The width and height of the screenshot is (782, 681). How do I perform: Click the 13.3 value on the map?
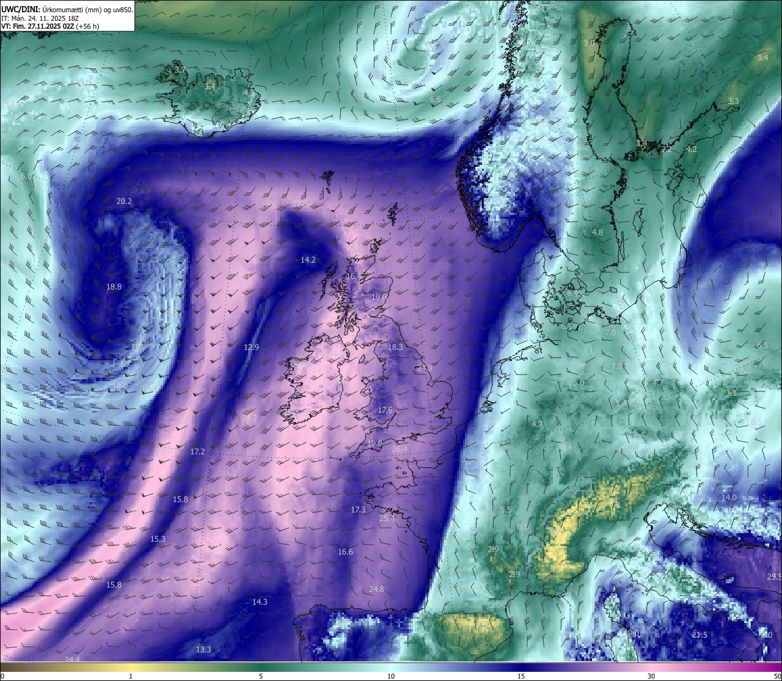tap(203, 649)
